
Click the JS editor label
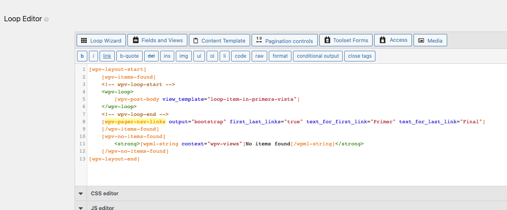point(102,208)
